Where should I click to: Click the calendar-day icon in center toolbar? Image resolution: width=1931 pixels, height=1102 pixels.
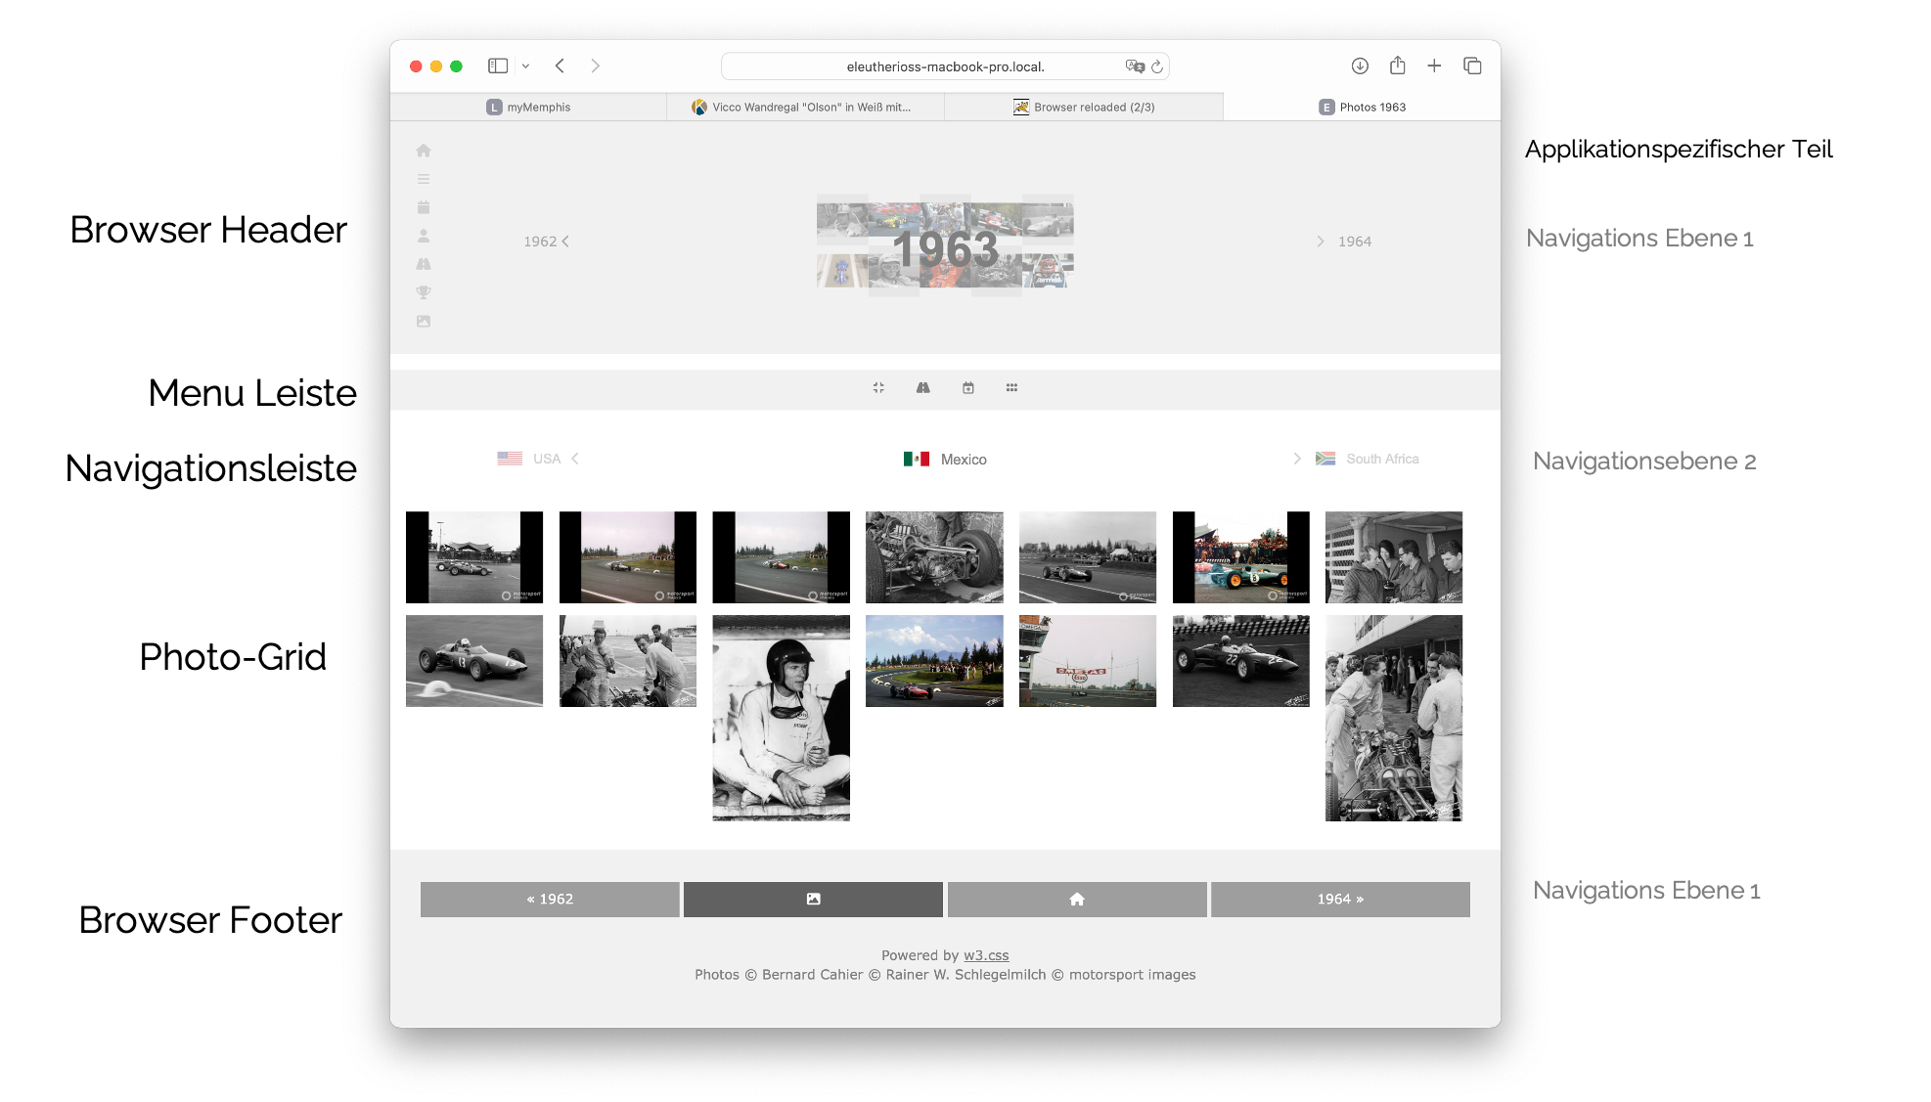point(967,388)
